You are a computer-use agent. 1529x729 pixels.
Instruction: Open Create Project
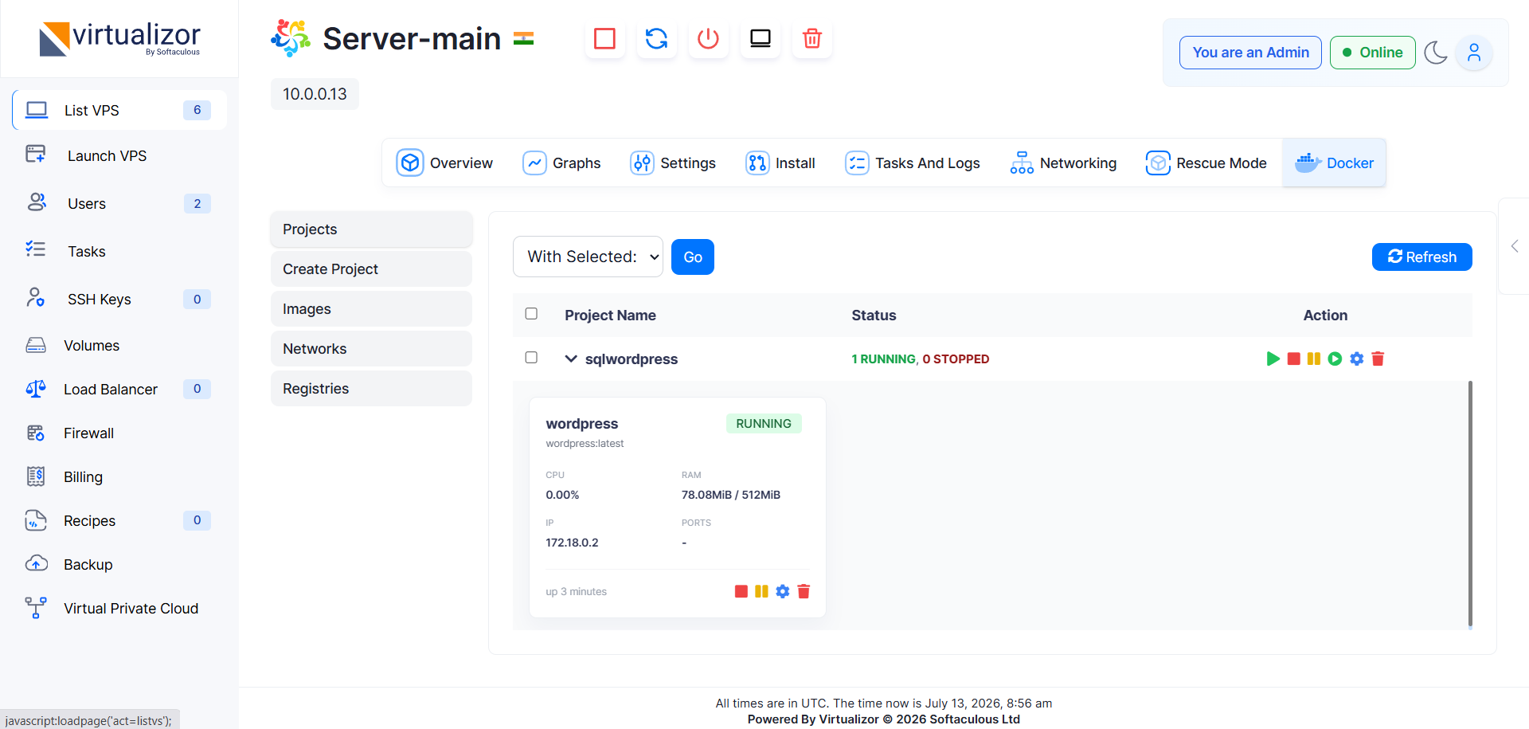[x=371, y=269]
